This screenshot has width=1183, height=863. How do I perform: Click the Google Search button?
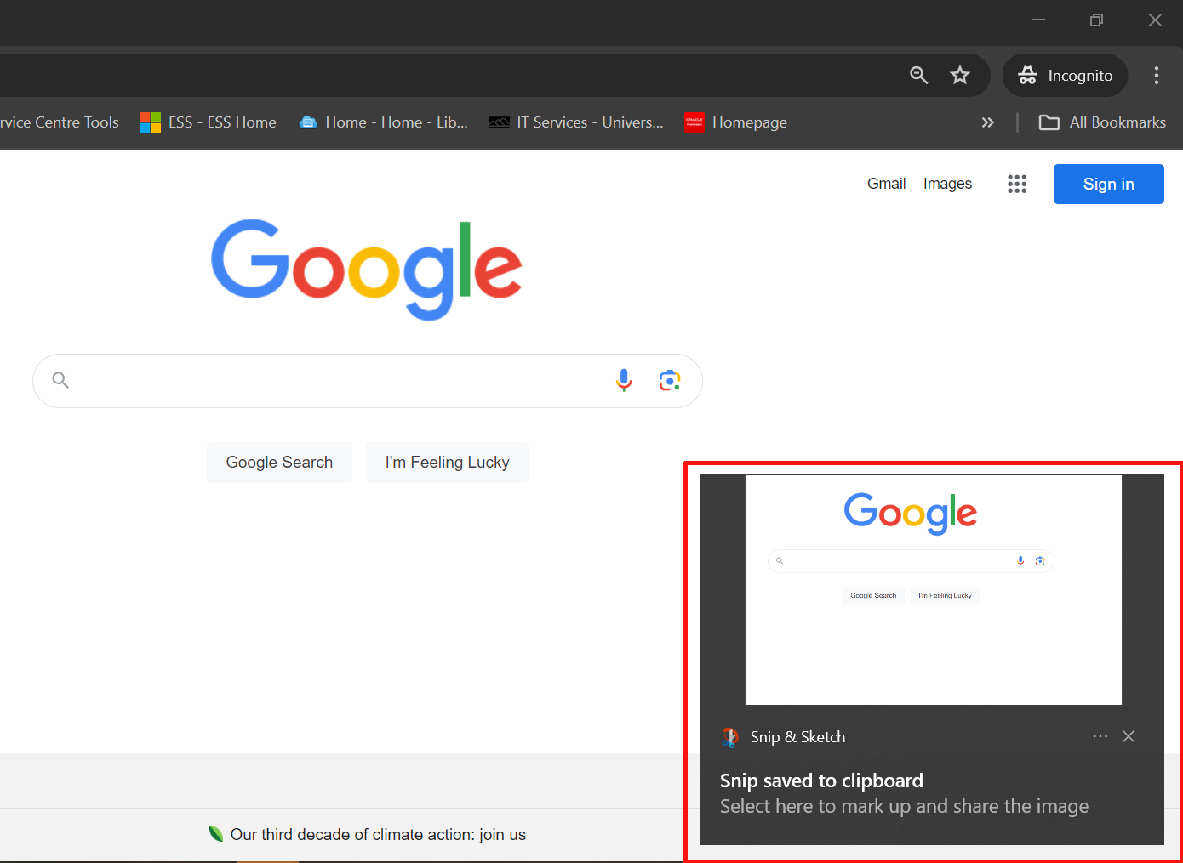(x=279, y=462)
